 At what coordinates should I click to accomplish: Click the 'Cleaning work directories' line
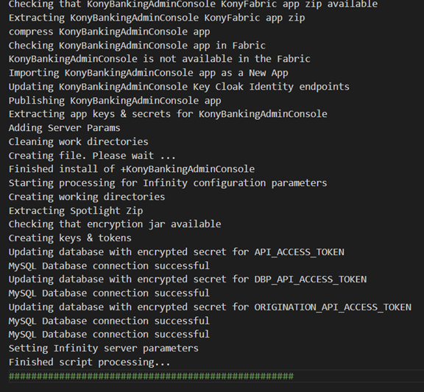79,142
